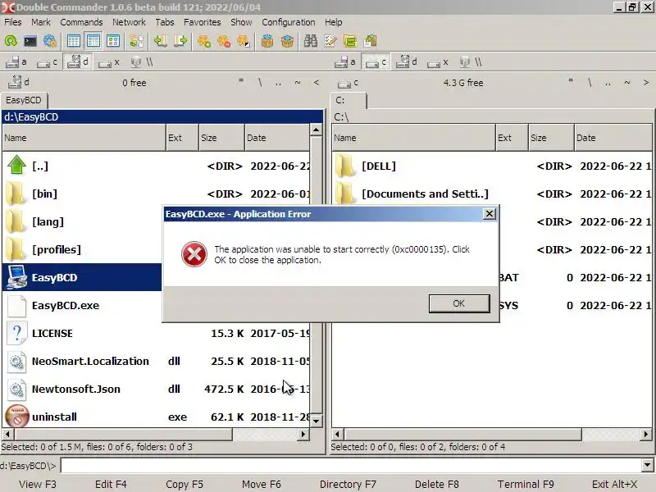The width and height of the screenshot is (656, 492).
Task: Open right panel drive c dropdown button
Action: tap(348, 83)
